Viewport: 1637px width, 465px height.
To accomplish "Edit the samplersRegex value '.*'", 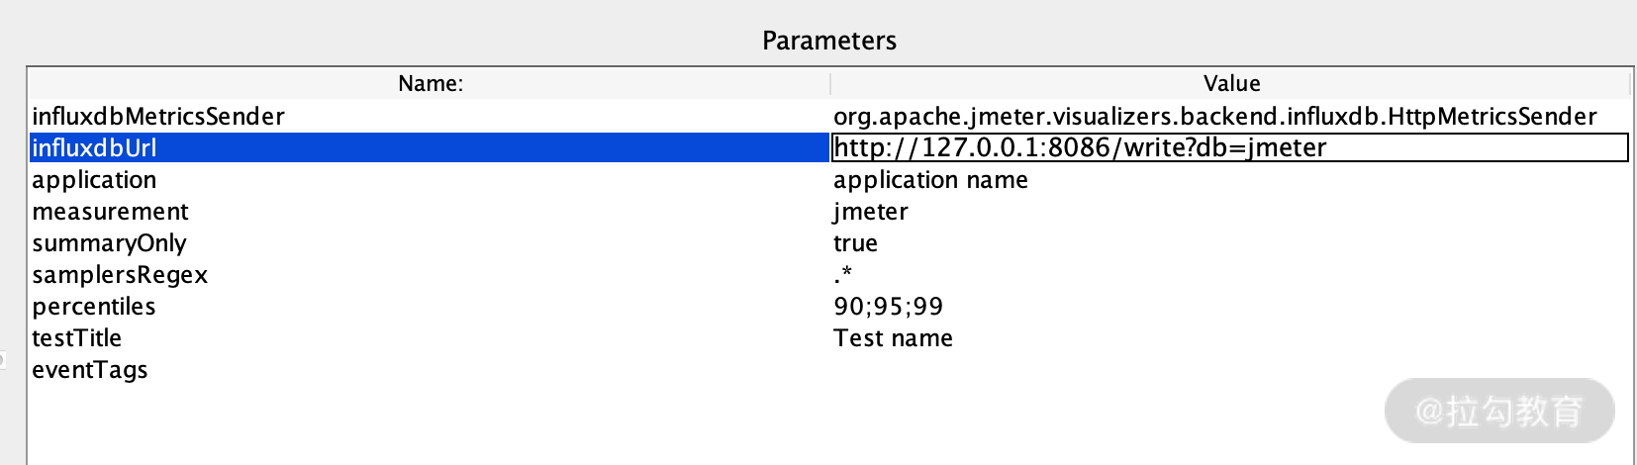I will (843, 275).
